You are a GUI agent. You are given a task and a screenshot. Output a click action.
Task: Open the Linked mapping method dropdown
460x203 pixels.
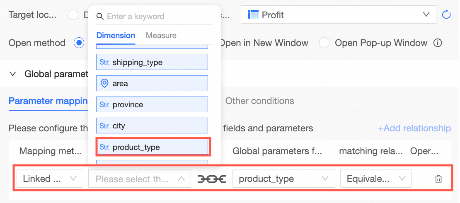click(50, 179)
